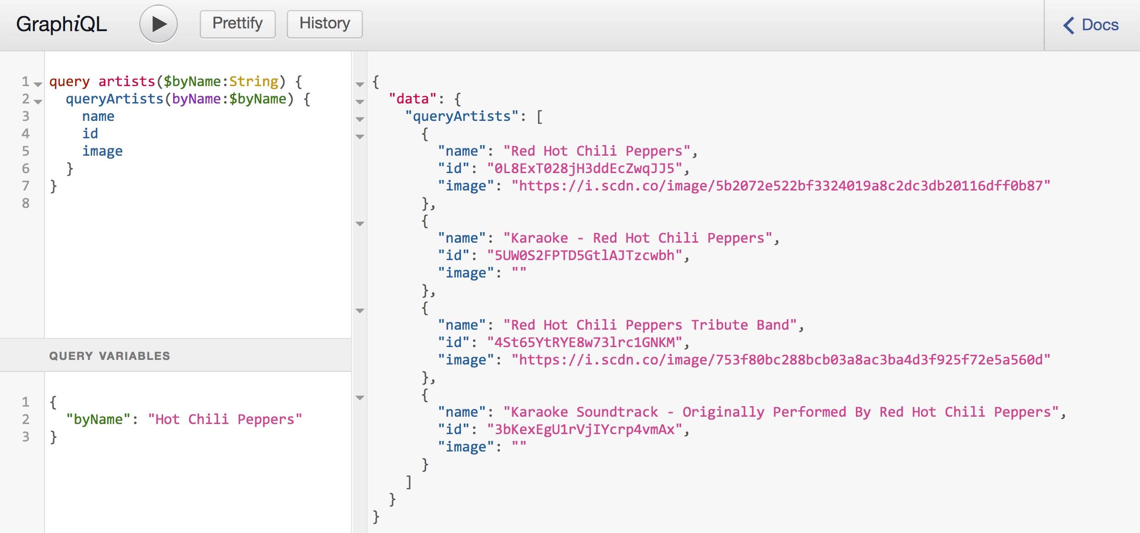Fold the Karaoke - Red Hot Chili Peppers object
The width and height of the screenshot is (1140, 533).
tap(360, 223)
